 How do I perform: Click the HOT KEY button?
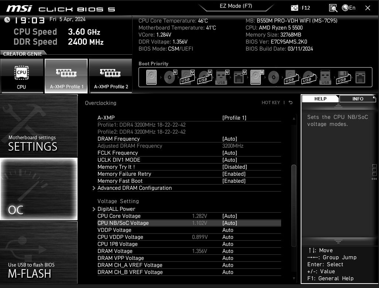pos(271,102)
